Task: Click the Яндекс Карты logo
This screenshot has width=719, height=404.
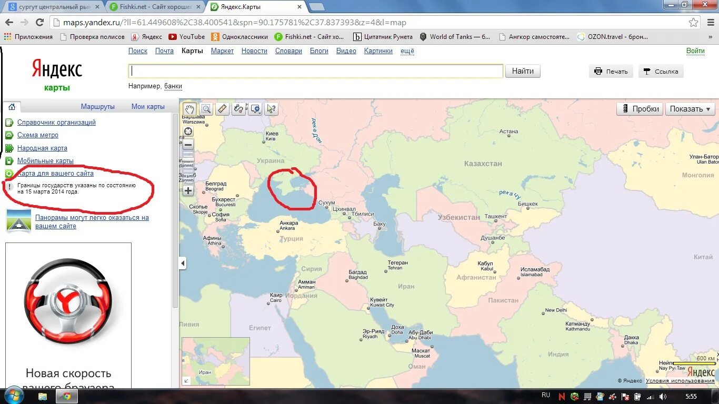Action: point(57,75)
